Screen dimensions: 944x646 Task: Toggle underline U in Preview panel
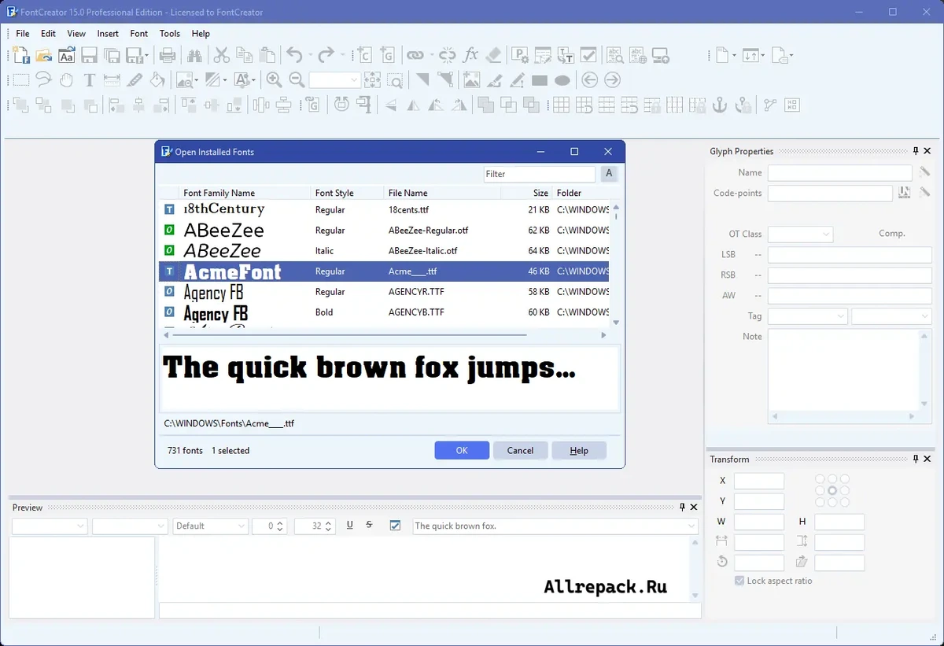tap(349, 526)
